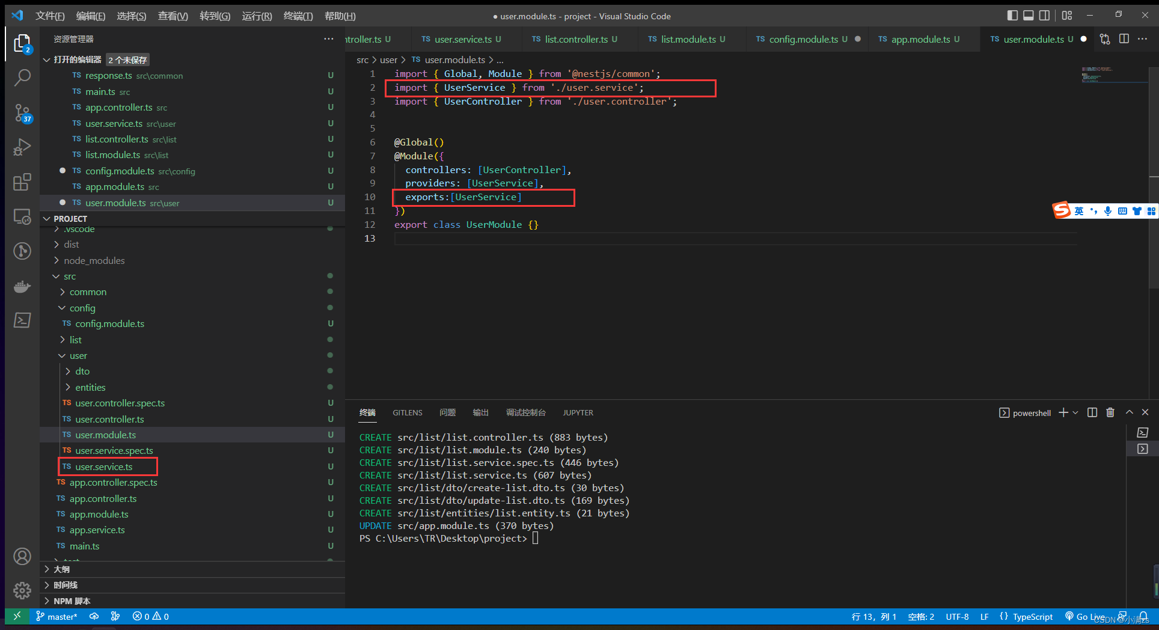The image size is (1159, 630).
Task: Click the synchronize changes cloud icon
Action: 94,616
